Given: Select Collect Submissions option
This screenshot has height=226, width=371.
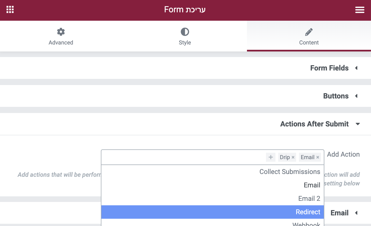Looking at the screenshot, I should click(x=213, y=172).
